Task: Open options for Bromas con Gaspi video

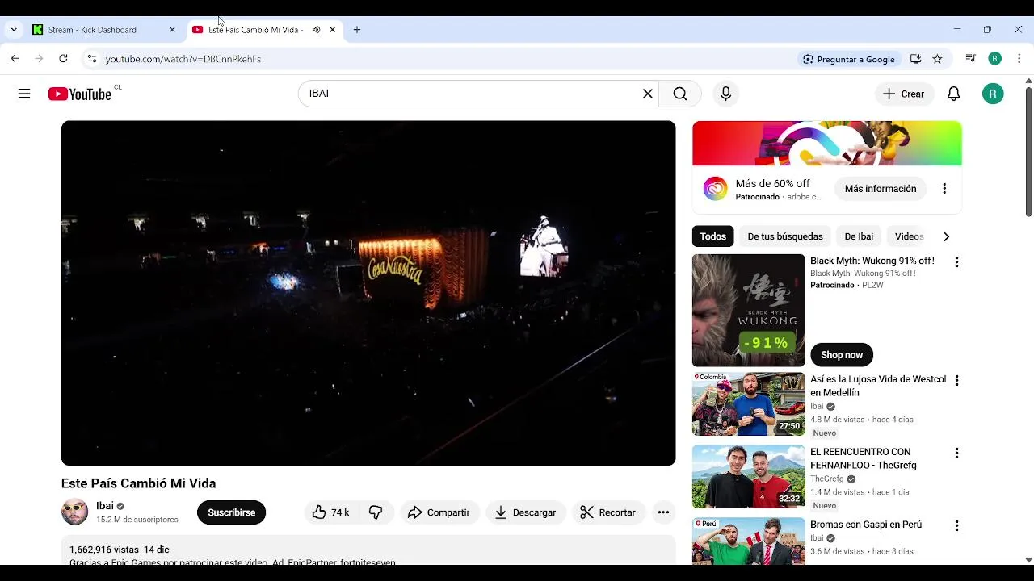Action: (956, 526)
